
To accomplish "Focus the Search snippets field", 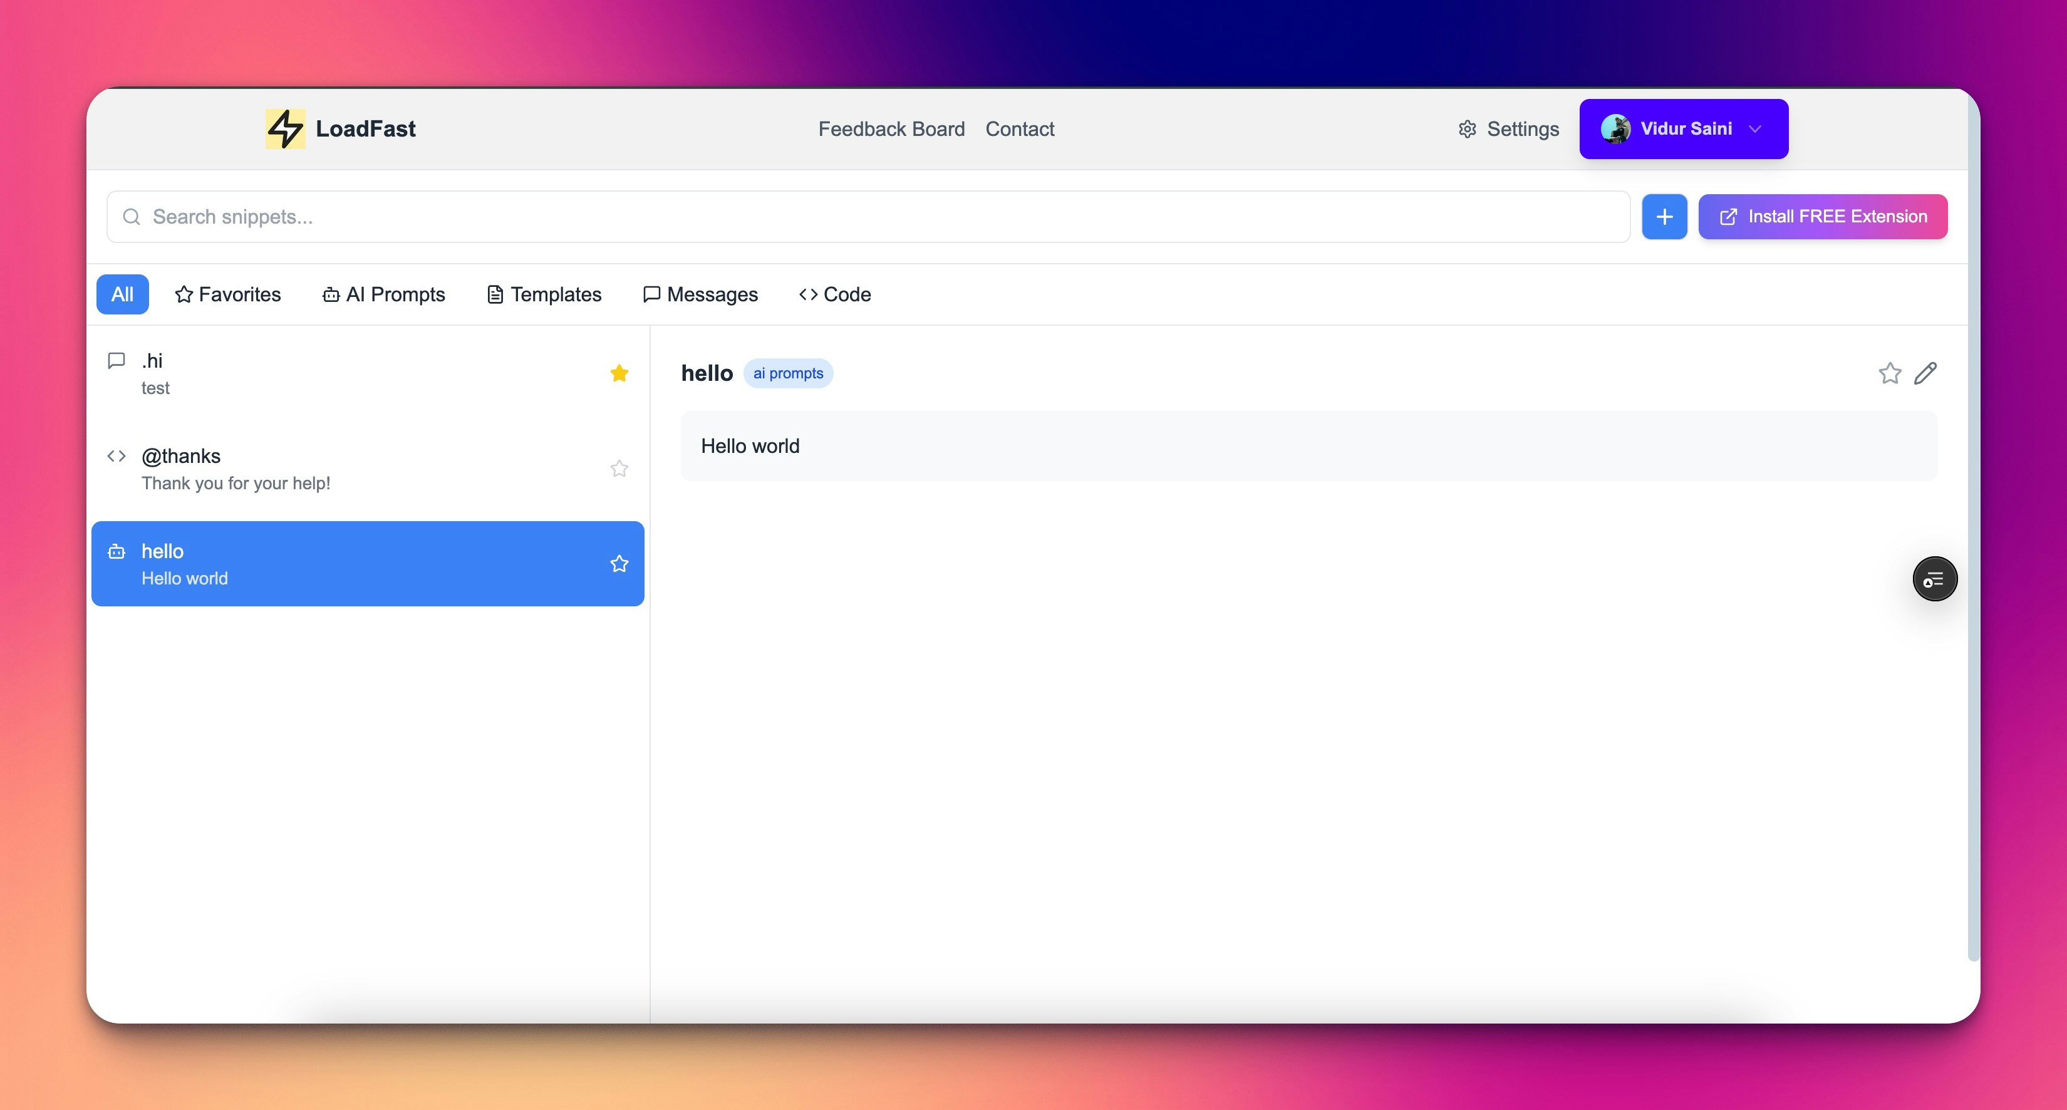I will [868, 217].
